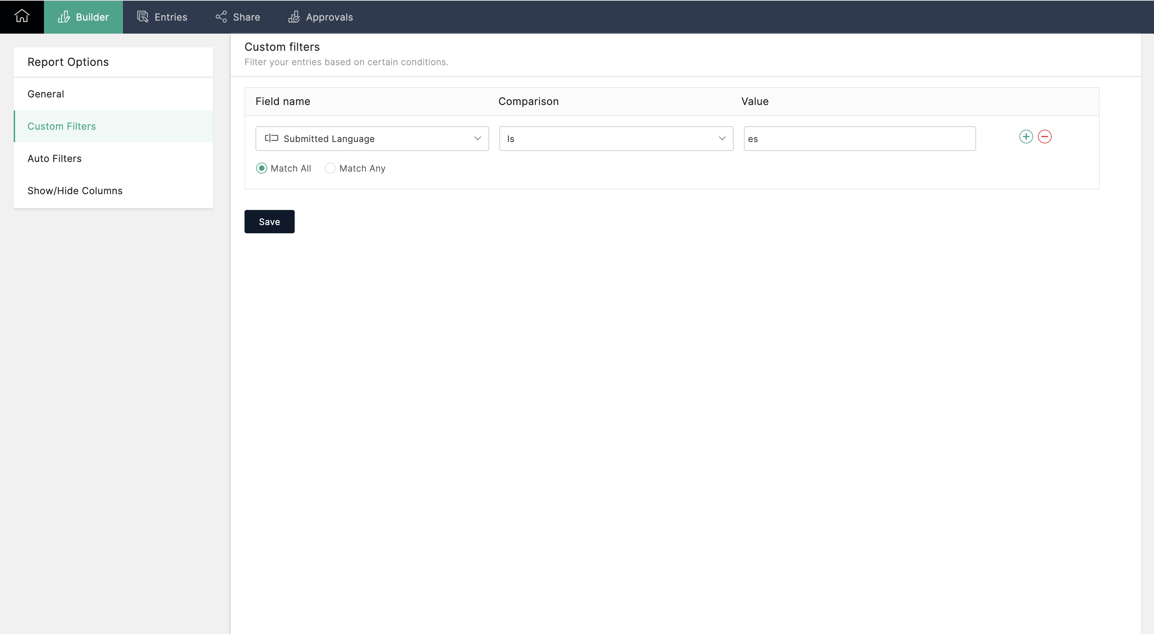Select the Match Any radio button
Image resolution: width=1154 pixels, height=634 pixels.
point(330,168)
